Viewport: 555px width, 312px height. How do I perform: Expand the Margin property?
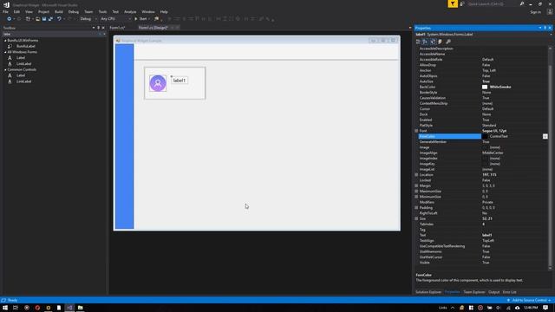(x=416, y=185)
